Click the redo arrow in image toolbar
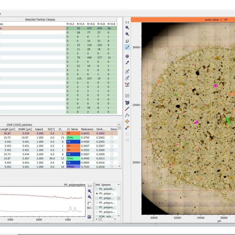The height and width of the screenshot is (235, 235). 127,141
